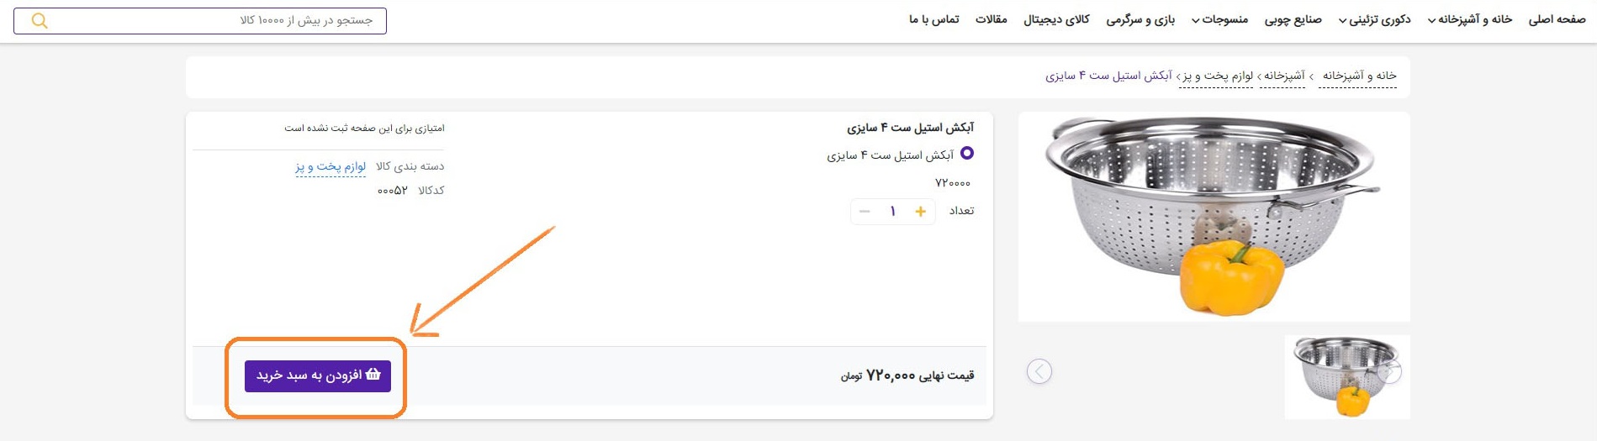Open کالای دیجیتال menu item

pos(1056,19)
